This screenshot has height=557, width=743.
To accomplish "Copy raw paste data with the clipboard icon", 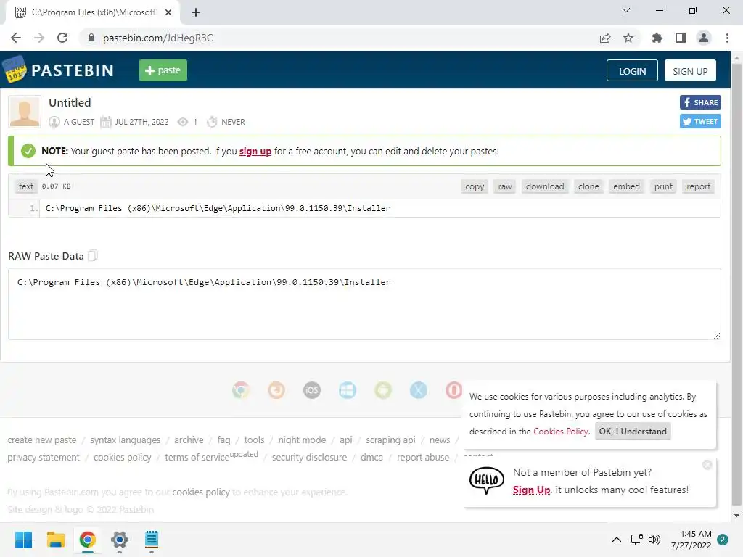I will coord(93,256).
